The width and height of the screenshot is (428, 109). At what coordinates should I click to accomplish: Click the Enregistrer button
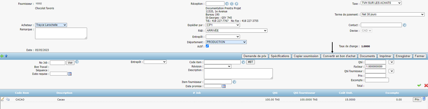(403, 56)
